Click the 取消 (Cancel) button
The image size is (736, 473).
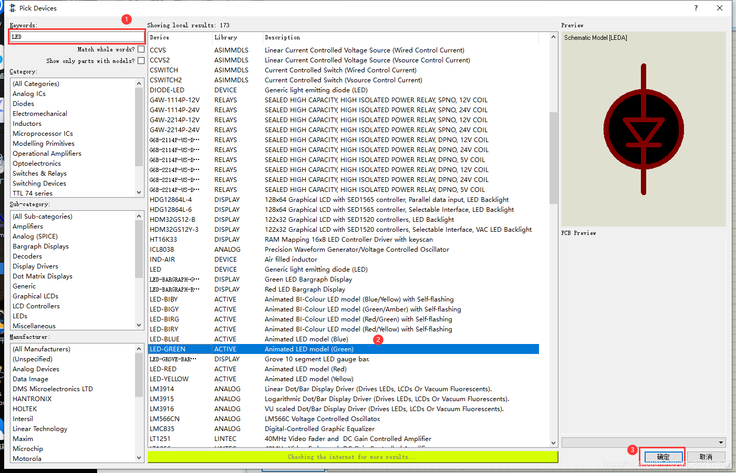click(706, 457)
